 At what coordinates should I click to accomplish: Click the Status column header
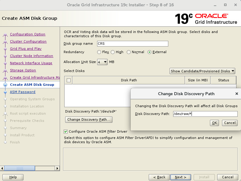click(223, 80)
